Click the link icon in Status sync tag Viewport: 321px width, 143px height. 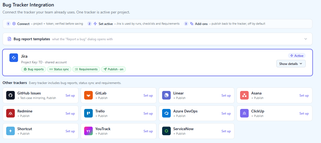click(51, 69)
